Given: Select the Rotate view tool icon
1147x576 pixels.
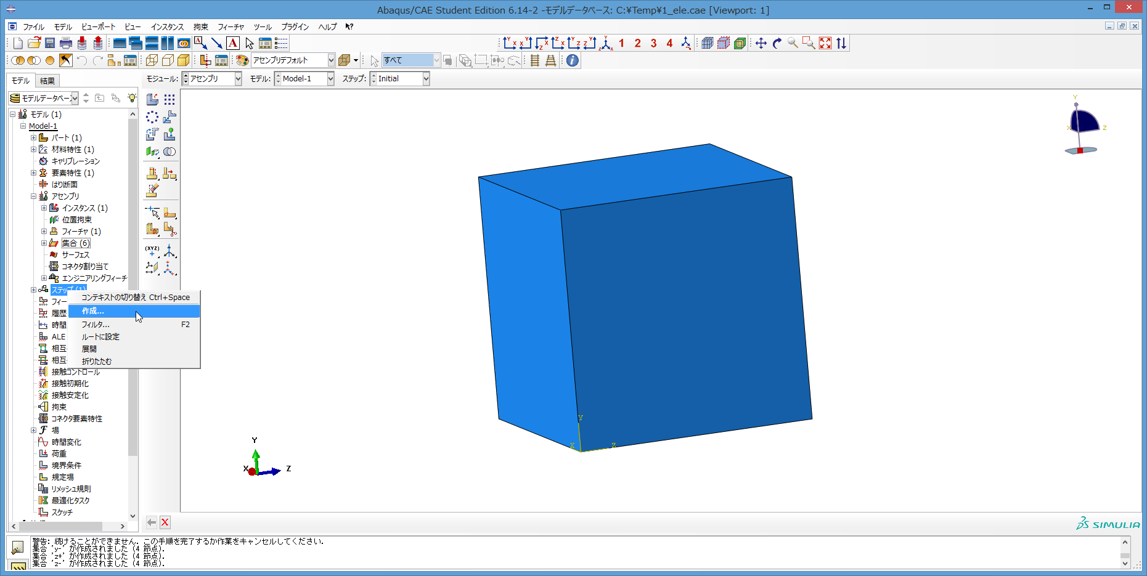Looking at the screenshot, I should (x=777, y=43).
